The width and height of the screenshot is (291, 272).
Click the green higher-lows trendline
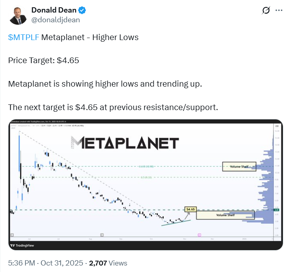tap(175, 222)
